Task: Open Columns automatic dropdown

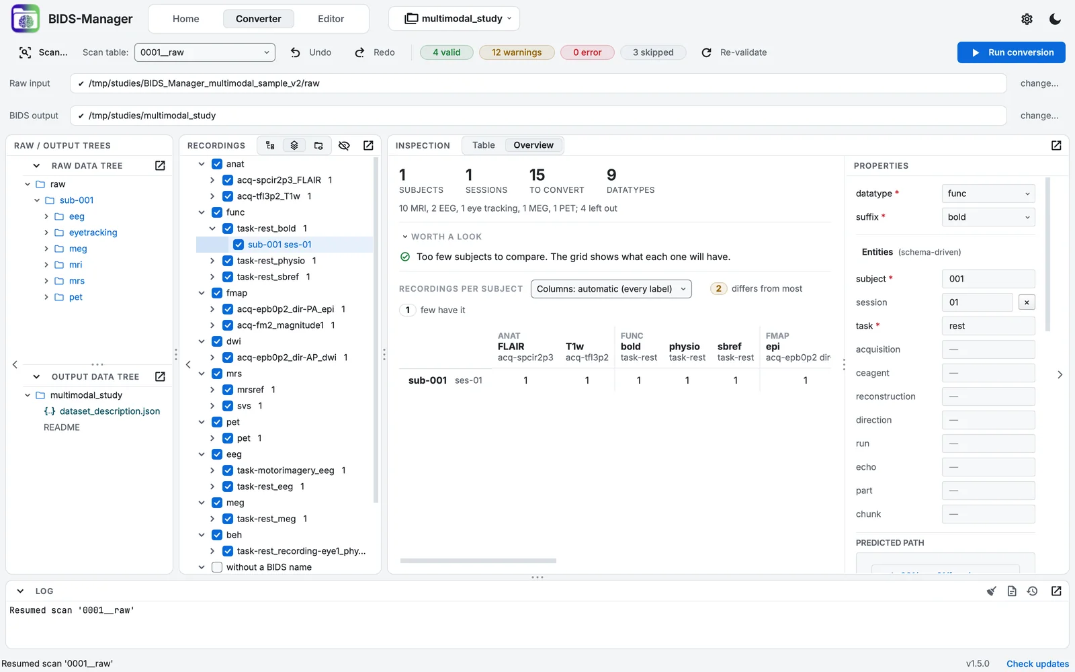Action: 611,289
